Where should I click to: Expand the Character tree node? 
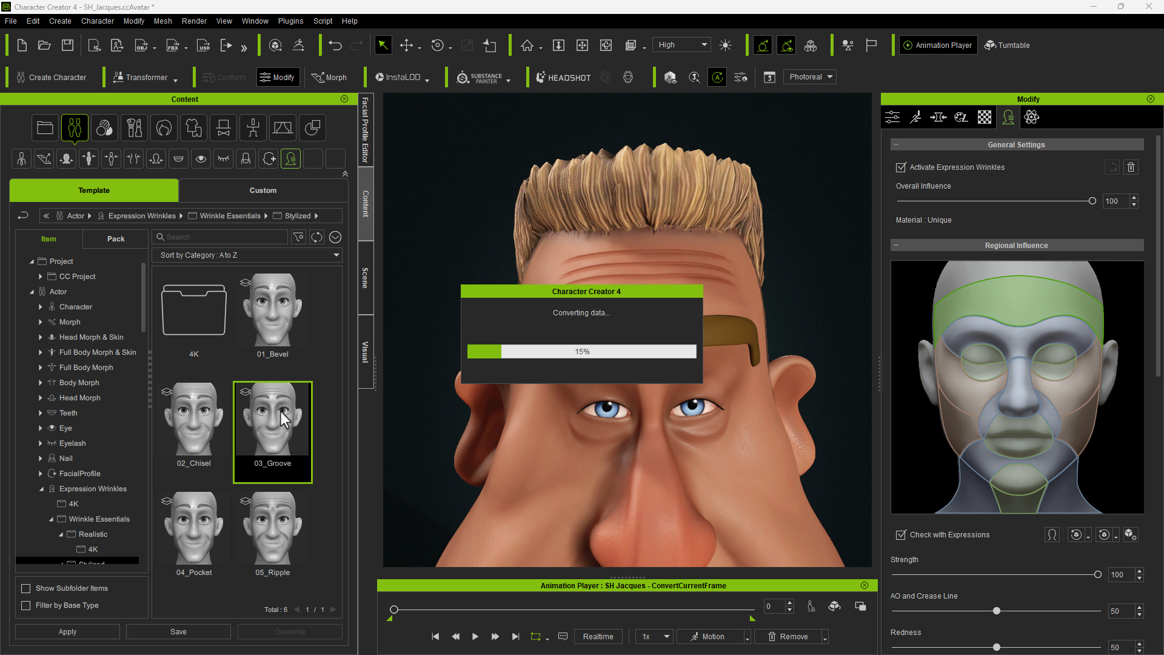click(41, 307)
